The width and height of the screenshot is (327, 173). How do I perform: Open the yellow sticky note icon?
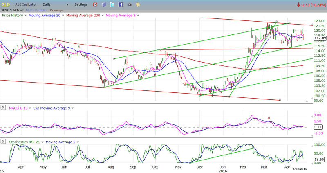[x=138, y=4]
